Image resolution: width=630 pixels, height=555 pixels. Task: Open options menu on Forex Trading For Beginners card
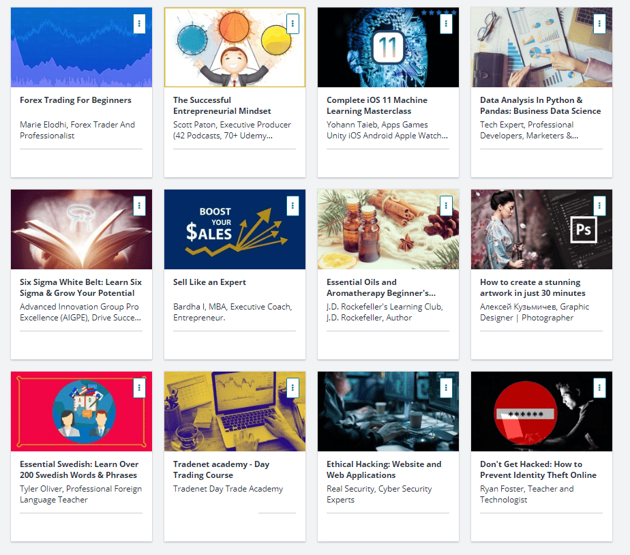(x=139, y=24)
